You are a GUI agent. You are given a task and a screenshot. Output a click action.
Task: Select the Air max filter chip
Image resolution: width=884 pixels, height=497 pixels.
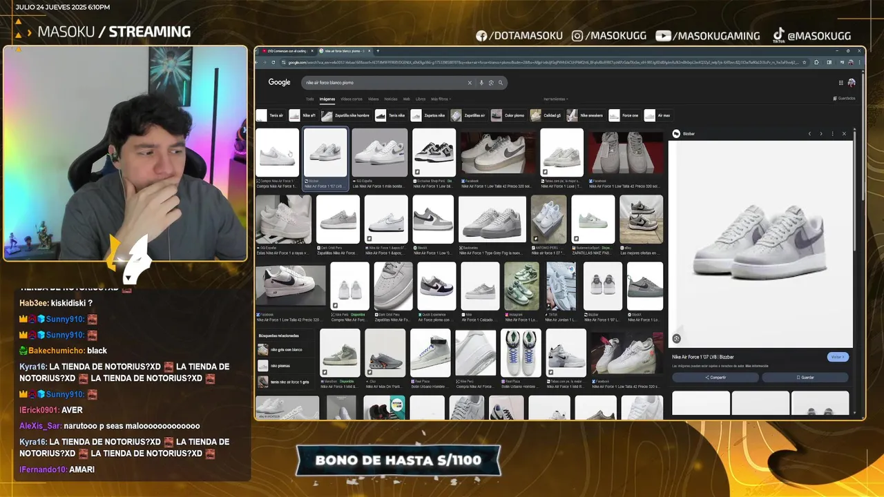tap(658, 115)
